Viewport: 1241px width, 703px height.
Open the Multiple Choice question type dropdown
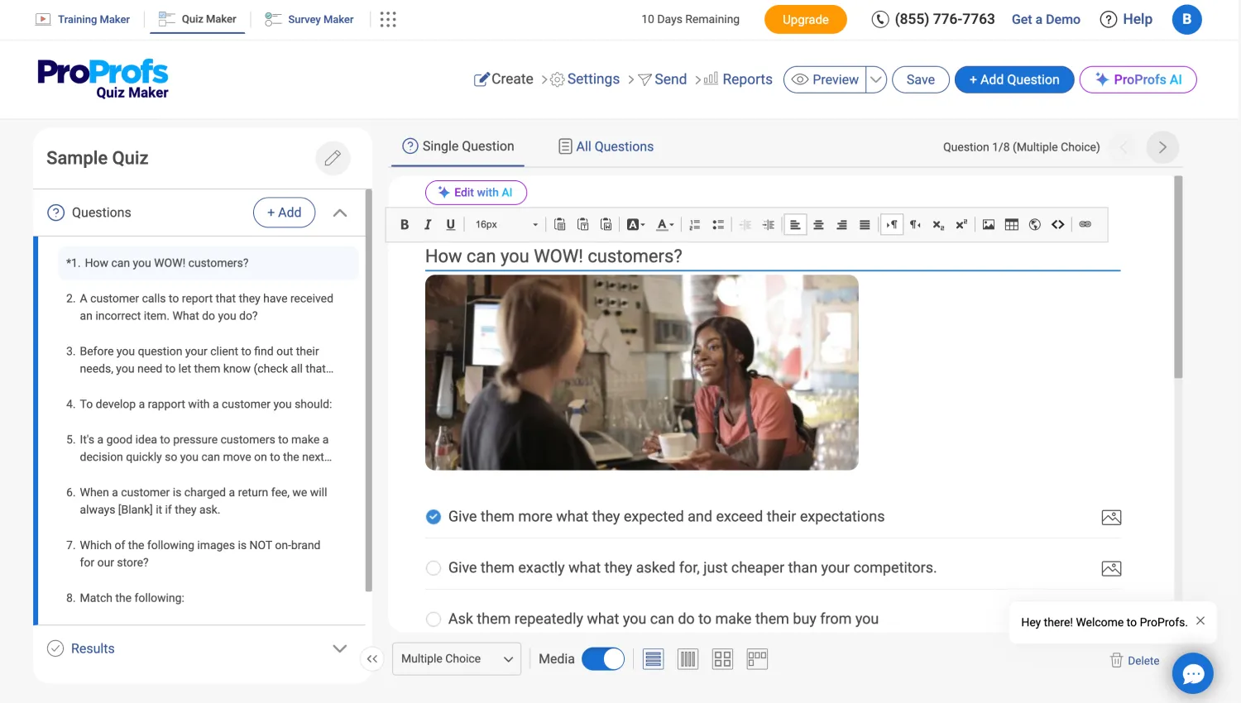[x=456, y=659]
